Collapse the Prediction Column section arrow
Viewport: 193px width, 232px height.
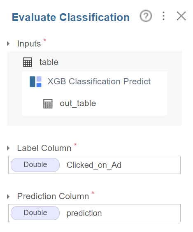(8, 196)
